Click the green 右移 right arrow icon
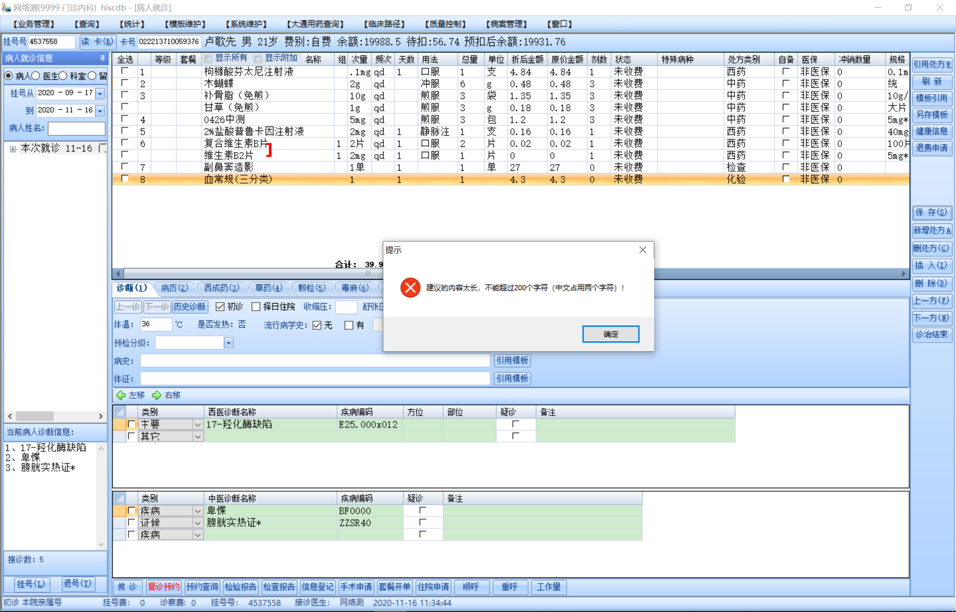Screen dimensions: 956x612 (156, 395)
